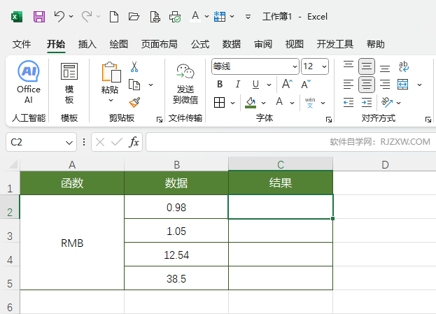This screenshot has width=436, height=314.
Task: Toggle center horizontal alignment
Action: 367,84
